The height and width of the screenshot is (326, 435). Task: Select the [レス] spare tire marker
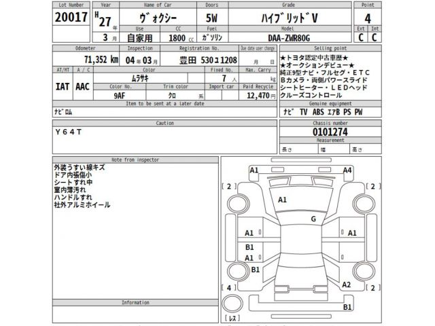tap(232, 318)
